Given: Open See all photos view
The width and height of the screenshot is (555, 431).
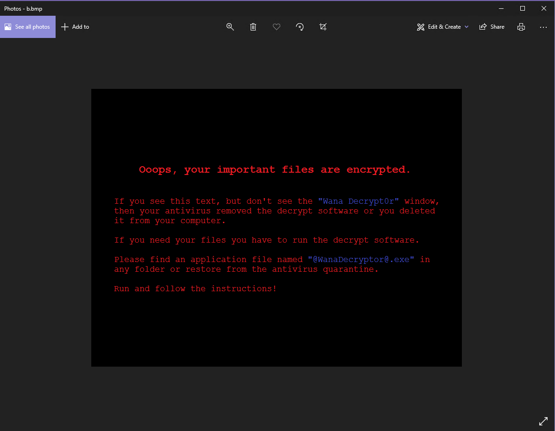Looking at the screenshot, I should pos(28,27).
